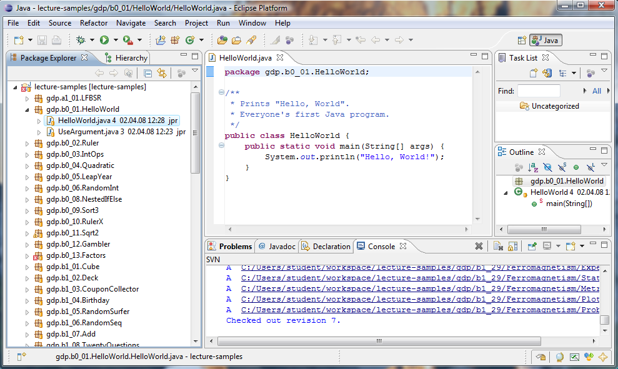Jump to Last Edit Location icon
This screenshot has height=369, width=618.
tap(360, 40)
